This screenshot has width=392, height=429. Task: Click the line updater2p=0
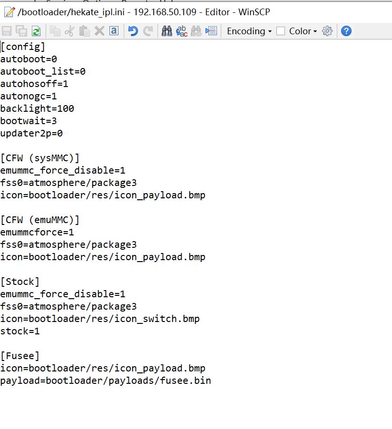pyautogui.click(x=31, y=134)
